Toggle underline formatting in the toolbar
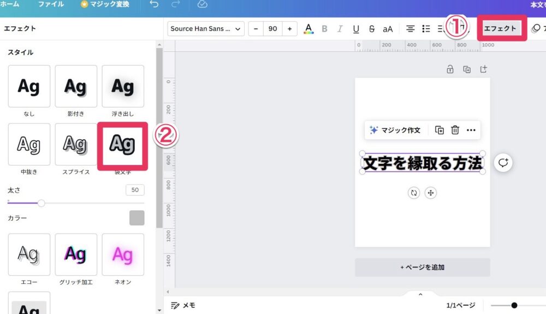 356,29
